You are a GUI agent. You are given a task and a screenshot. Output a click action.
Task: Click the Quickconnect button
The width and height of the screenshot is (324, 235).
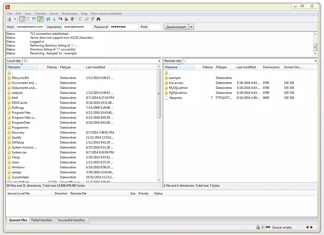(176, 27)
